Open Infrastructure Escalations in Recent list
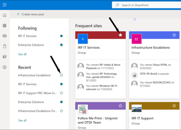The height and width of the screenshot is (130, 181). tap(34, 75)
